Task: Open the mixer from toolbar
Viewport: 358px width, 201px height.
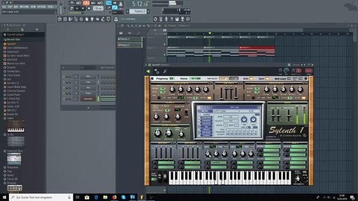Action: pyautogui.click(x=81, y=19)
